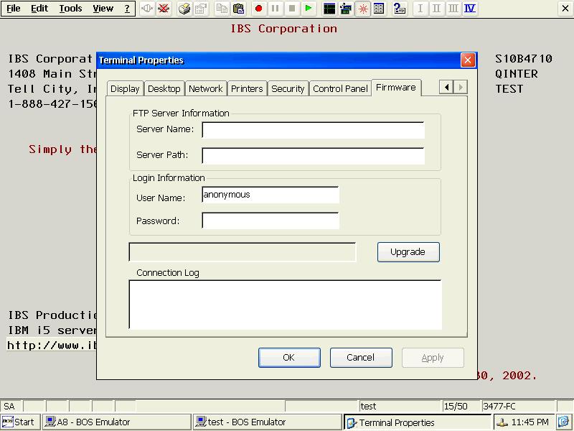Screen dimensions: 574x431
Task: Click the red record macro button
Action: click(x=259, y=9)
